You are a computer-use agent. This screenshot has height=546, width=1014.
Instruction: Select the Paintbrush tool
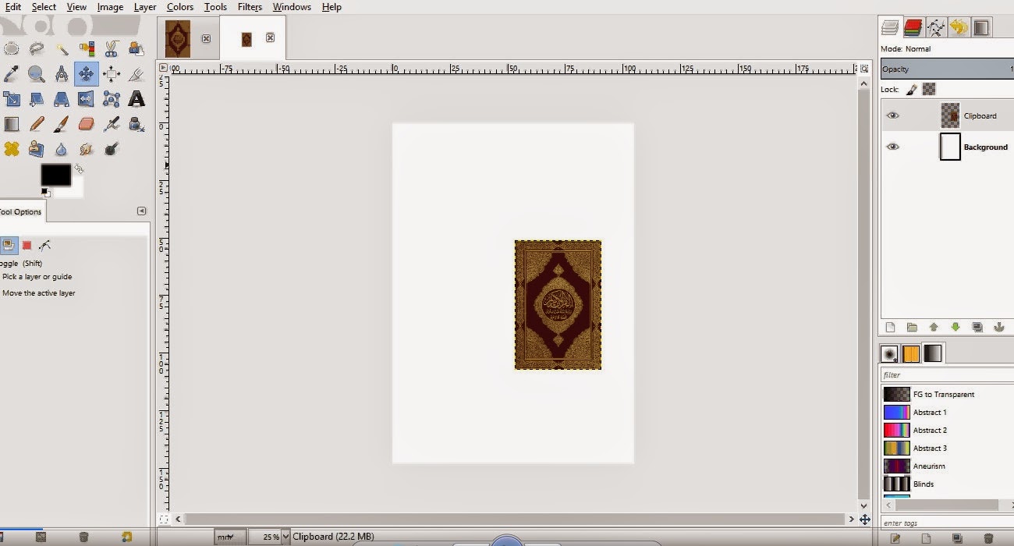click(x=62, y=124)
